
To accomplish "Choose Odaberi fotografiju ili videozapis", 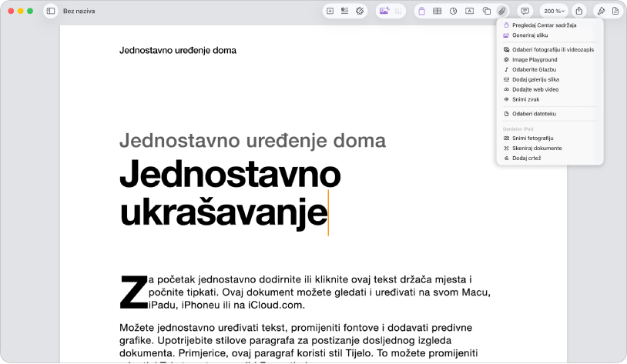I will [550, 49].
